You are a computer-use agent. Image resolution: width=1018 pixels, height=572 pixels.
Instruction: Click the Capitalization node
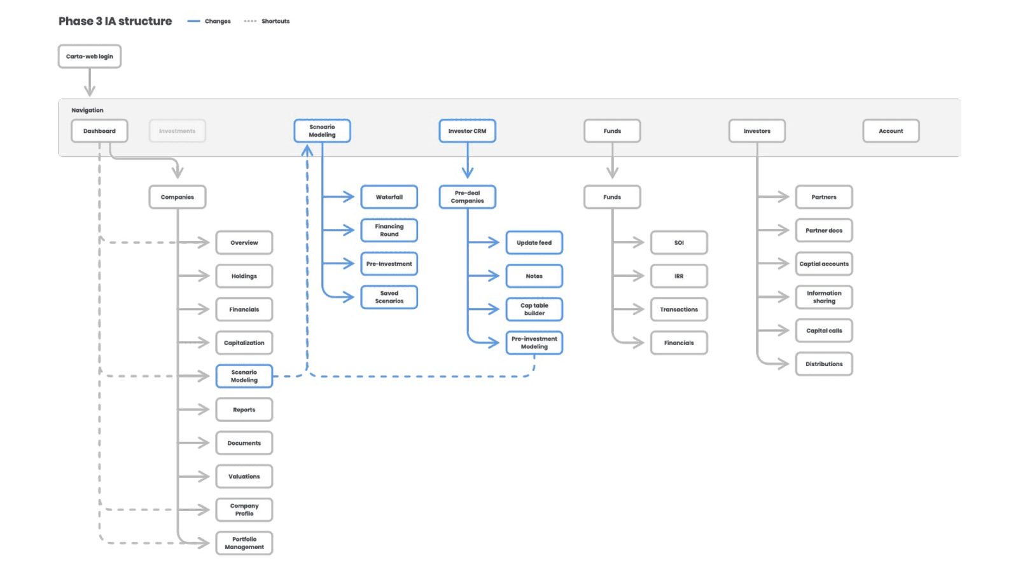point(244,343)
